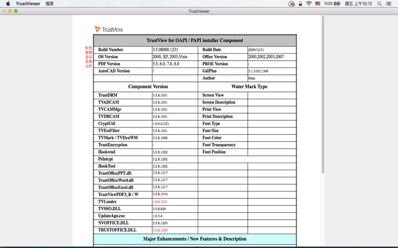Open the Notification Center list icon
This screenshot has height=248, width=398.
point(389,3)
